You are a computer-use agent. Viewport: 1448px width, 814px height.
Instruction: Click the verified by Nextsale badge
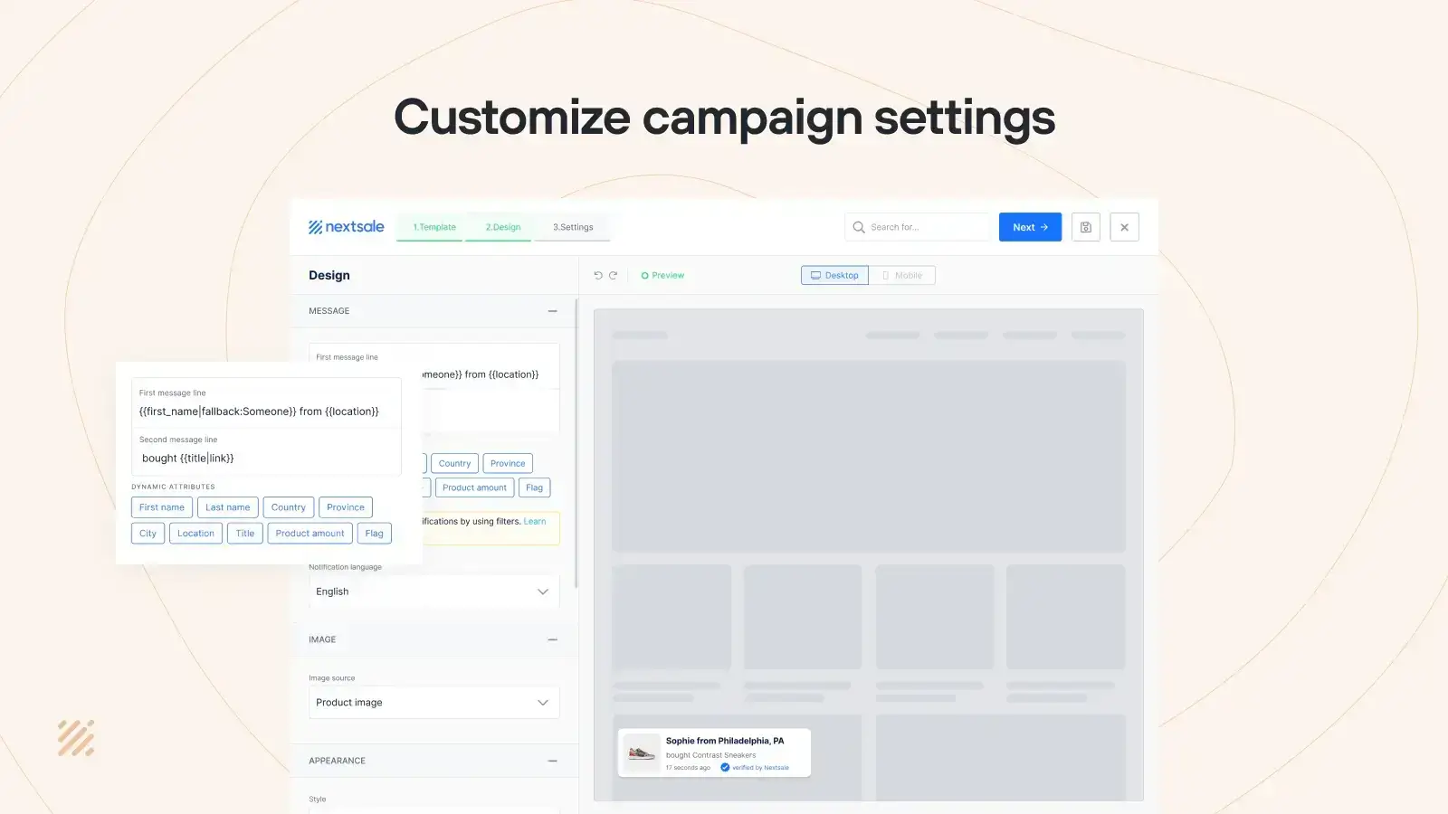point(755,768)
